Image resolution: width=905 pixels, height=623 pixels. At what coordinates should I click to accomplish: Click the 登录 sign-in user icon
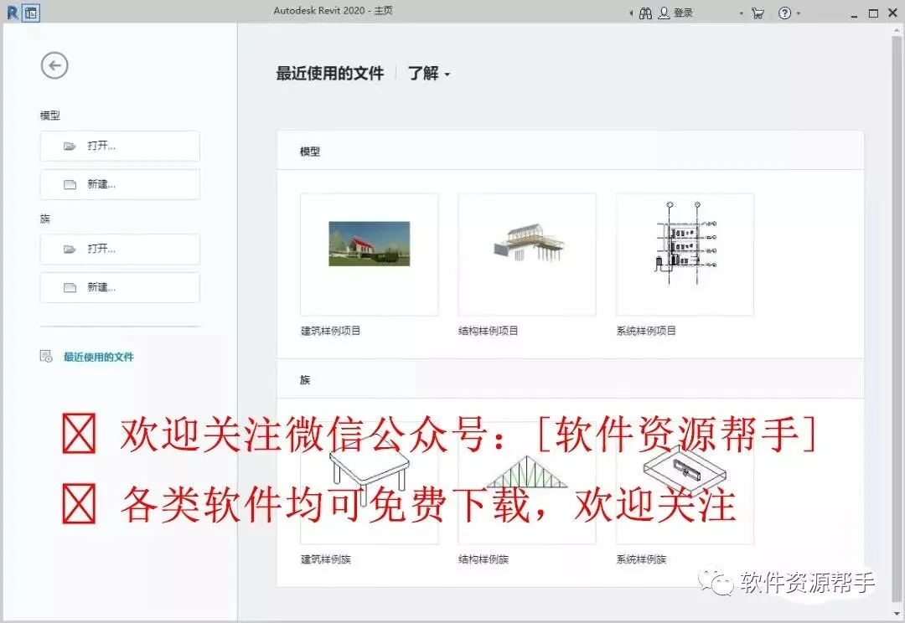665,13
